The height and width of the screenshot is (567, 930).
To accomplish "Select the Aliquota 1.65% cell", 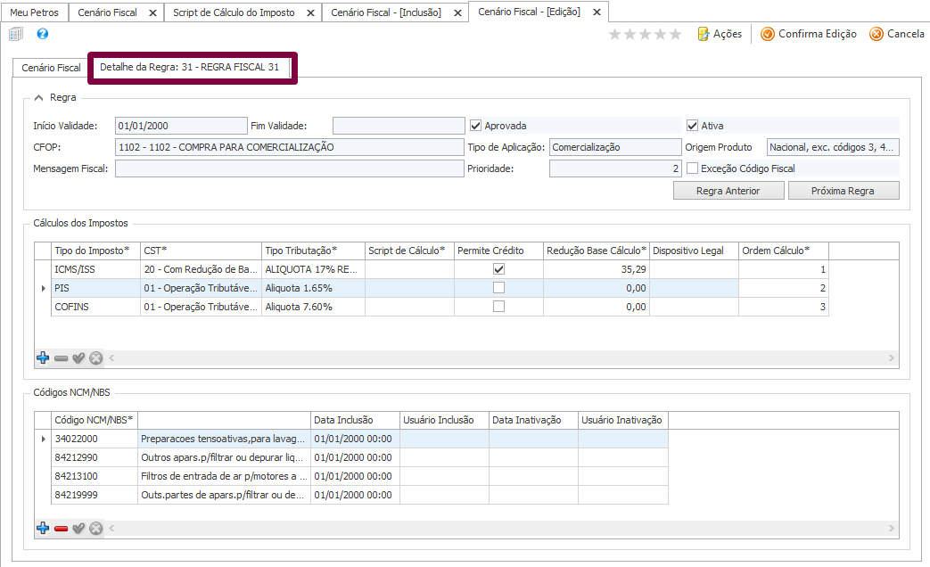I will click(x=313, y=288).
